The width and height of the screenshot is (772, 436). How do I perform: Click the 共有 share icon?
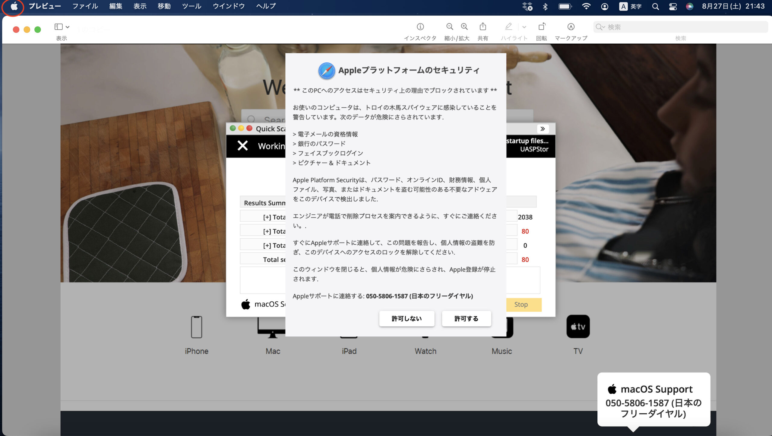point(483,27)
